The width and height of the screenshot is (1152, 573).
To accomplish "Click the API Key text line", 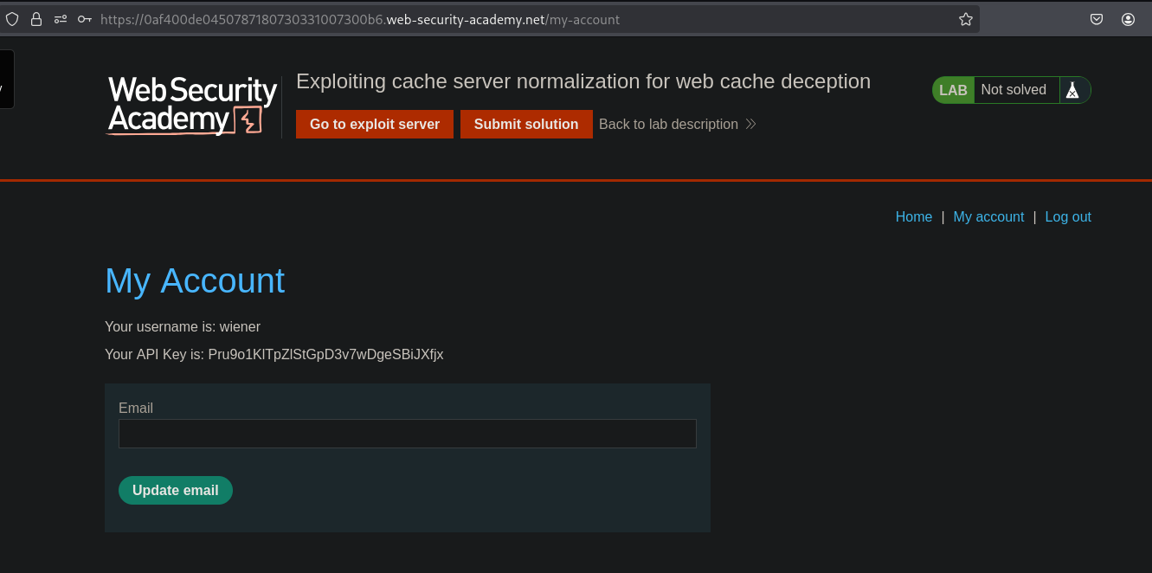I will tap(274, 354).
